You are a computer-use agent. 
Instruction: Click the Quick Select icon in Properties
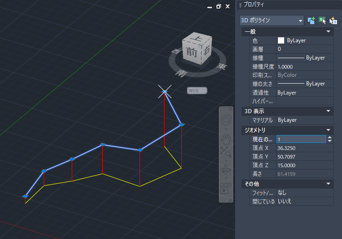(x=333, y=20)
